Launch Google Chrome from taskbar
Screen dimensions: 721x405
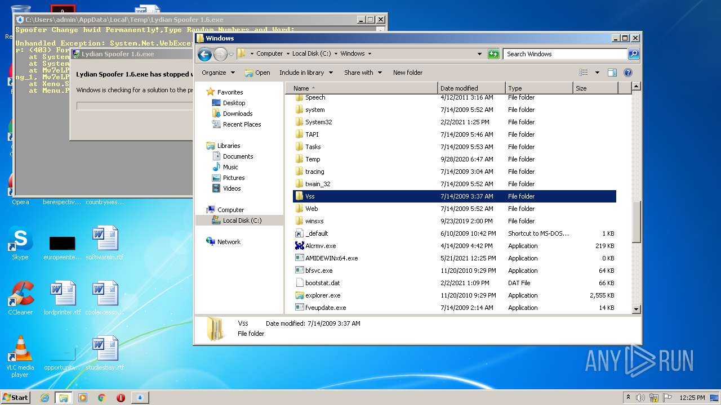pos(101,398)
